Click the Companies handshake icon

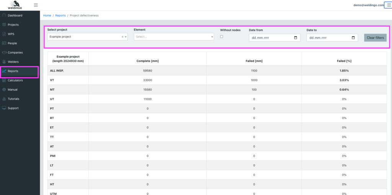click(4, 53)
